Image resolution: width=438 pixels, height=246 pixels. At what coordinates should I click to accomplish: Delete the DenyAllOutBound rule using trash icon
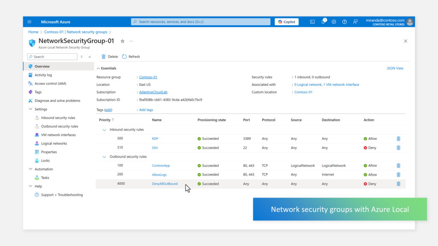pyautogui.click(x=398, y=184)
